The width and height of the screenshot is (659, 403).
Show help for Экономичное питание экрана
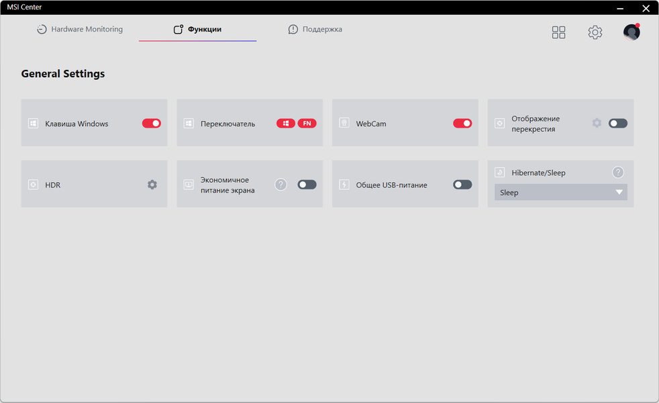click(x=281, y=185)
